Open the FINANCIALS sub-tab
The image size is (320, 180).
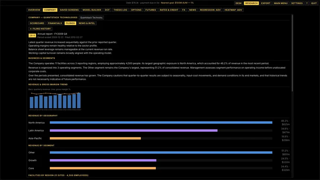tap(55, 23)
